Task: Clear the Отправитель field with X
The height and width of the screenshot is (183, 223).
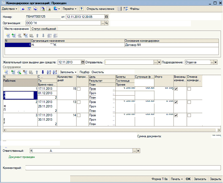Action: (159, 62)
